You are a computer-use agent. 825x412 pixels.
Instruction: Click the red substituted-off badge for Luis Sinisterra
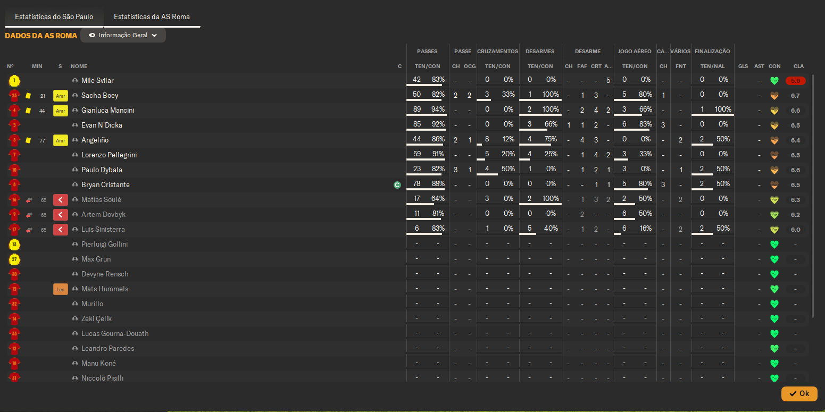pos(61,230)
